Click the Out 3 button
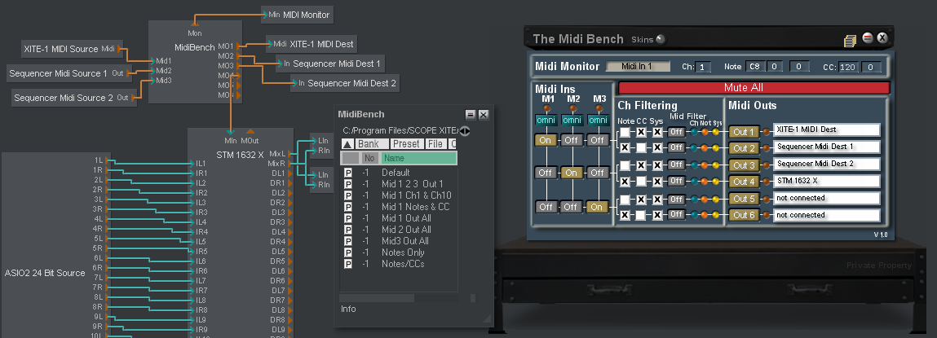Screen dimensions: 937x338 pos(744,165)
